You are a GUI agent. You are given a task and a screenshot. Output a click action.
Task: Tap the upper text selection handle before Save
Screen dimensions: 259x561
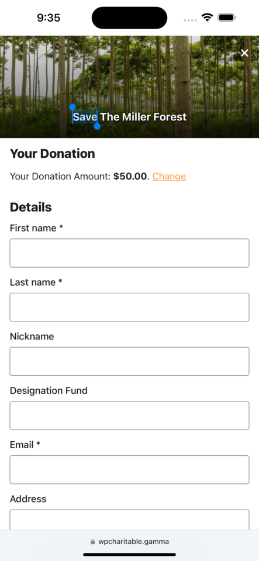(x=72, y=107)
